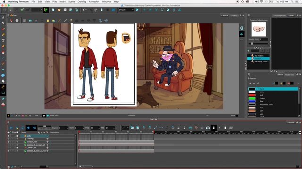Toggle visibility of the chester_anim layer
This screenshot has width=302, height=169.
(8, 142)
